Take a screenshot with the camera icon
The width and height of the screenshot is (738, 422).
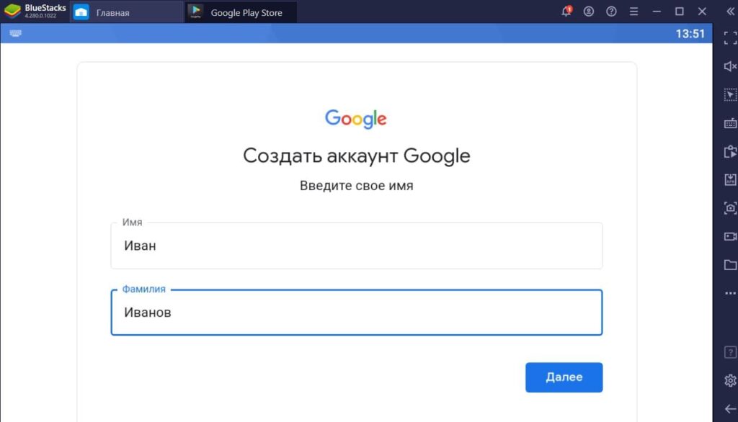[729, 208]
